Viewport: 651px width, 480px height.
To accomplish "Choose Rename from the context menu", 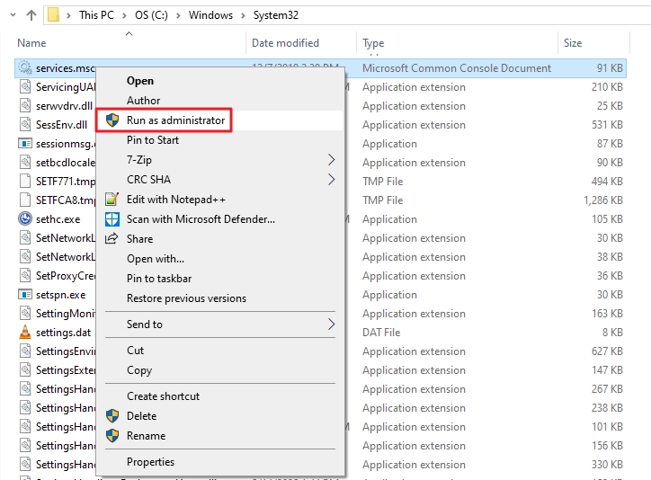I will (x=146, y=436).
